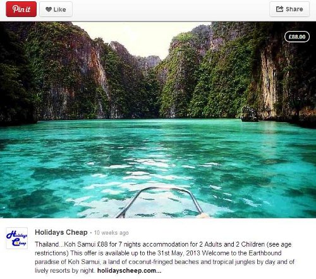Click the 10 weeks ago timestamp
The image size is (316, 279).
111,233
